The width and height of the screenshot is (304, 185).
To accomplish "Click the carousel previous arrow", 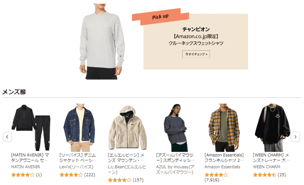I will pos(7,137).
